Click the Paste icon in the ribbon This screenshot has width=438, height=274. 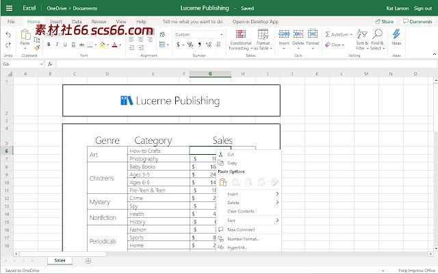coord(25,36)
